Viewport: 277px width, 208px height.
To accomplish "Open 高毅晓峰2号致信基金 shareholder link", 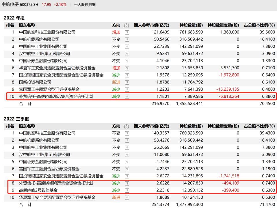I will coord(38,190).
